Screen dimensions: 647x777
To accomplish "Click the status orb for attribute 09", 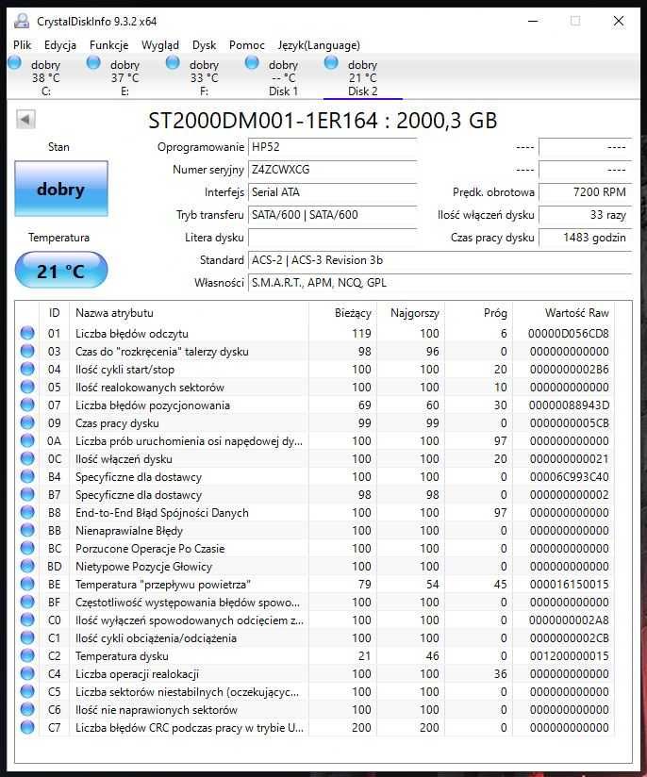I will 27,422.
